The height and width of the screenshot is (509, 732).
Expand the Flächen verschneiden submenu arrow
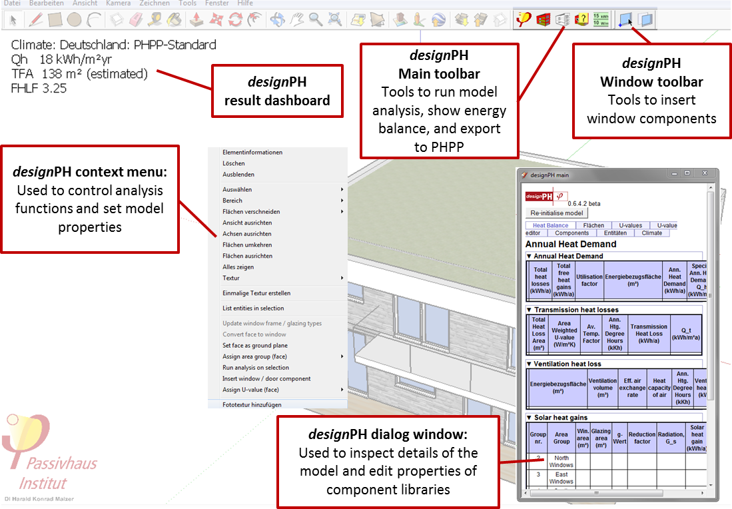(342, 212)
